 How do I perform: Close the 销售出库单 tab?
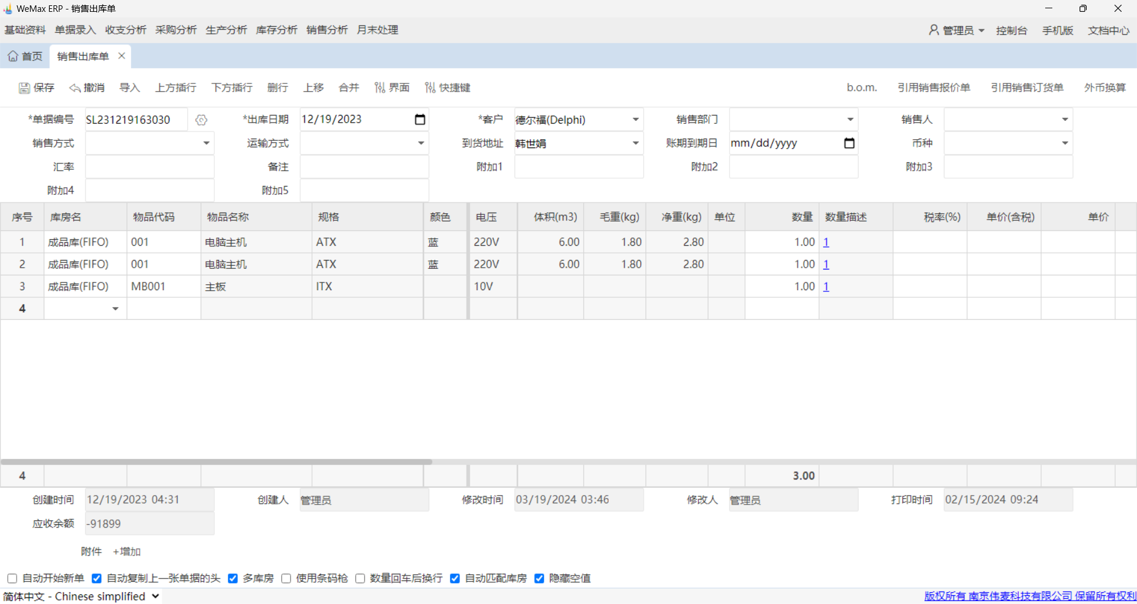click(121, 56)
